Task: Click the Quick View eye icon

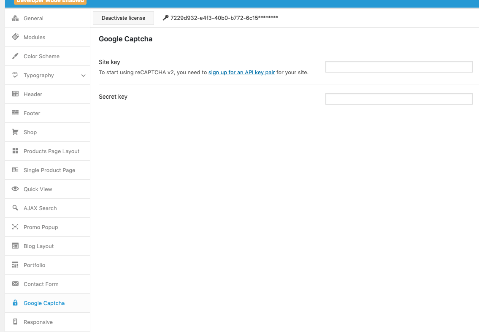Action: pos(15,189)
